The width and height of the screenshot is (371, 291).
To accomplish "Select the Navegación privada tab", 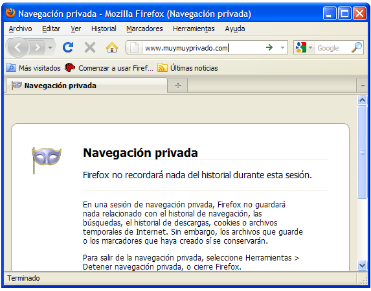I will click(87, 86).
